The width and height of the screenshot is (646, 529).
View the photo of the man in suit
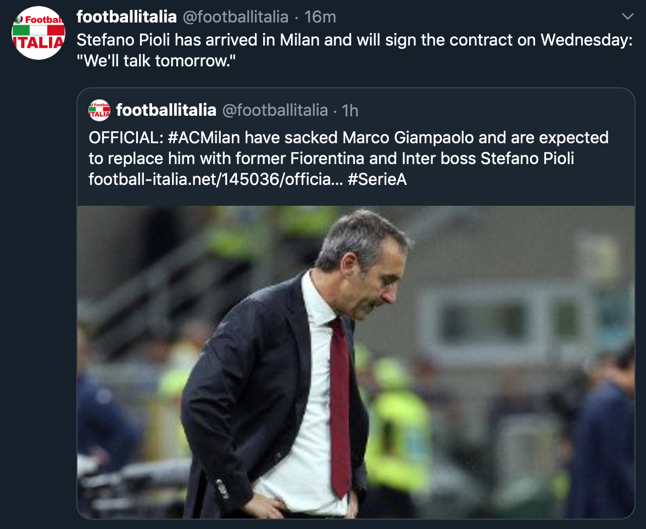[355, 362]
